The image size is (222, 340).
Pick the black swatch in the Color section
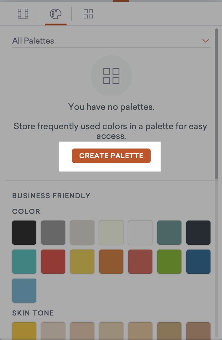(x=24, y=232)
